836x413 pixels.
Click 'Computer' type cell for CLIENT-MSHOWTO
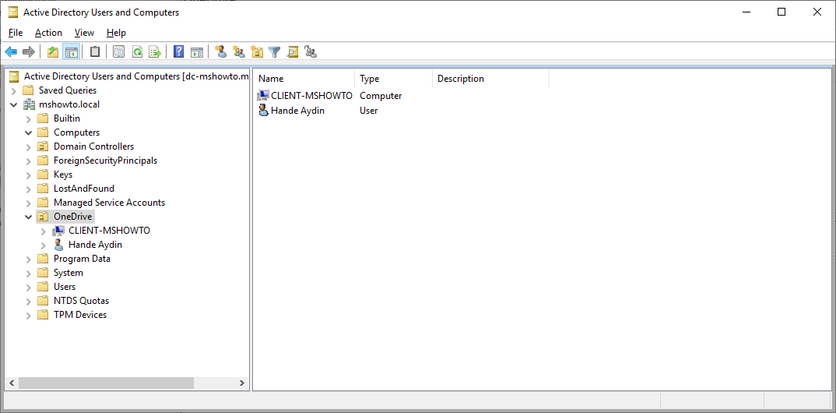coord(381,96)
